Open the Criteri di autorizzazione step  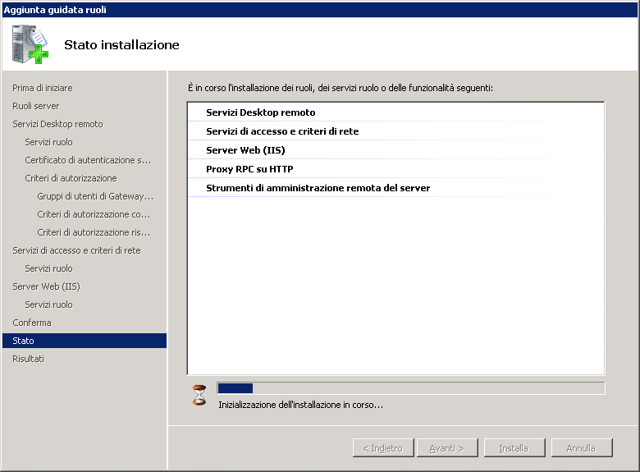(x=71, y=178)
